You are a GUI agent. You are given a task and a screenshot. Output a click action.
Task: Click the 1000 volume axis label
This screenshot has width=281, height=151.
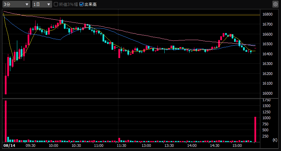267,118
